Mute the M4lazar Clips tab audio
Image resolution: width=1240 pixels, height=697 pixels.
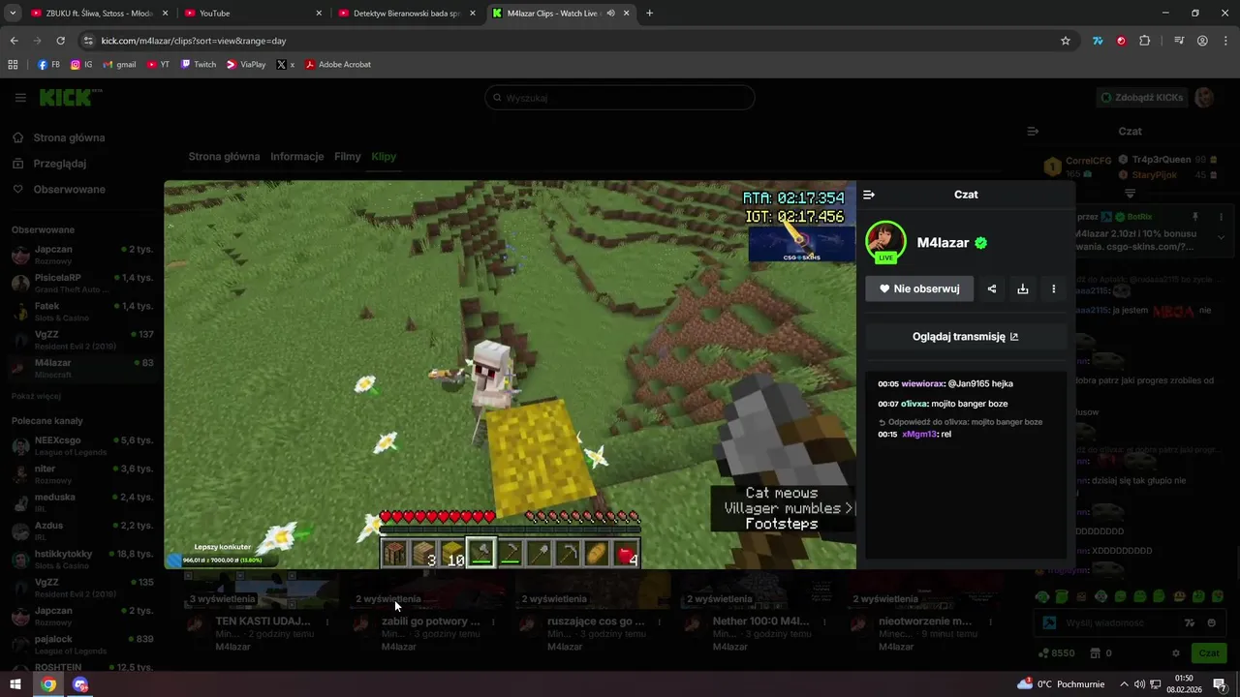point(611,14)
